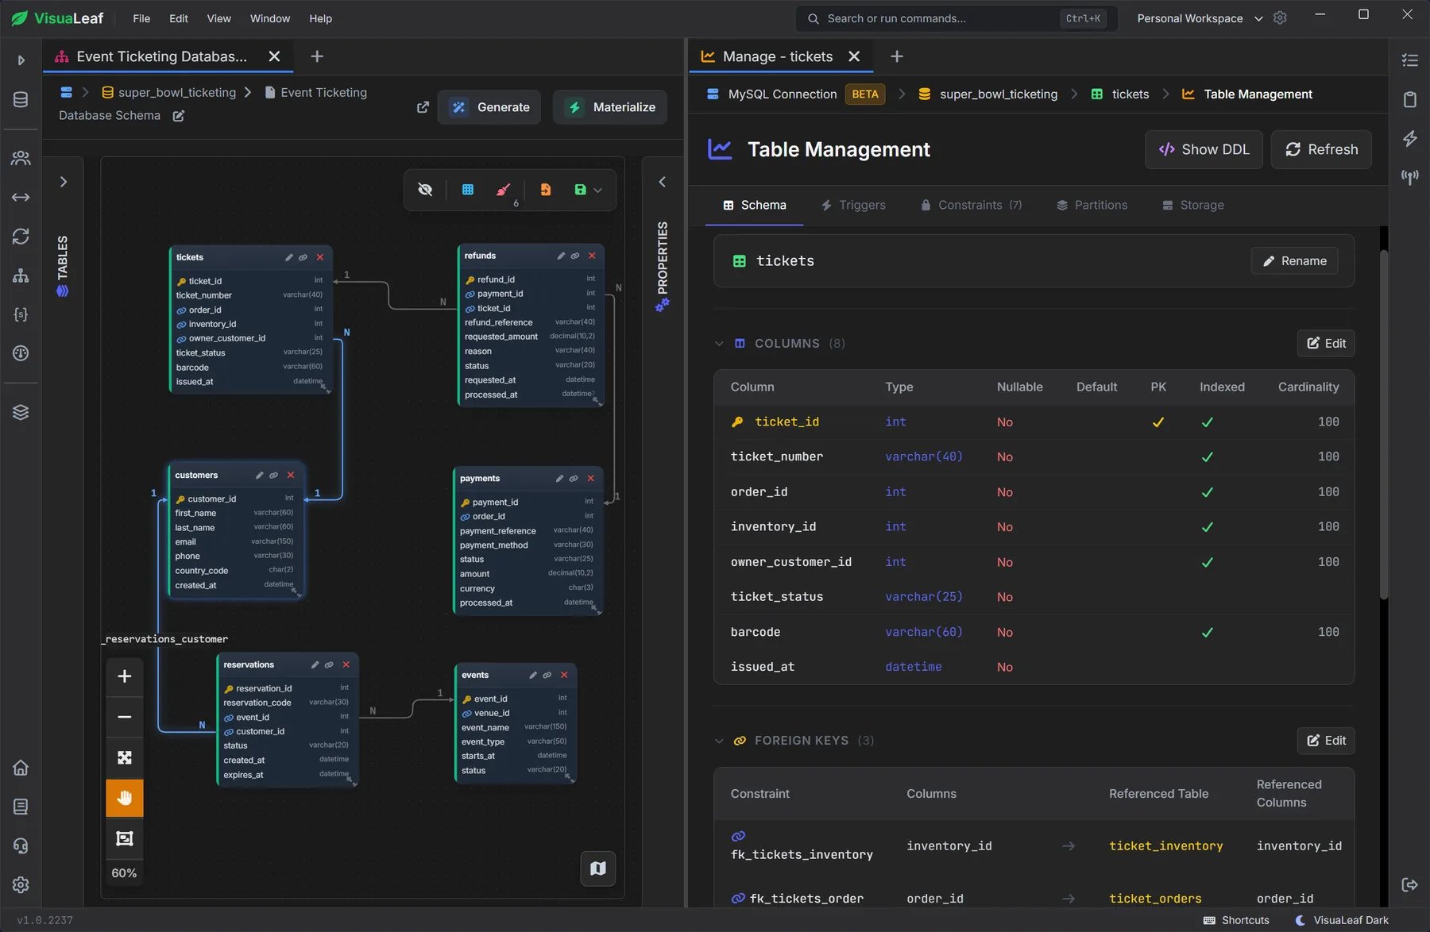Click the broadcast antenna icon in right sidebar

coord(1410,177)
